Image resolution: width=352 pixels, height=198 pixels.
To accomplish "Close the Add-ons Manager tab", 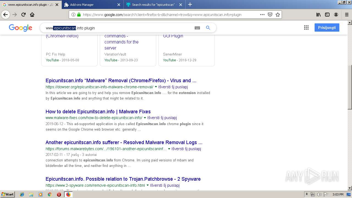I will 119,5.
